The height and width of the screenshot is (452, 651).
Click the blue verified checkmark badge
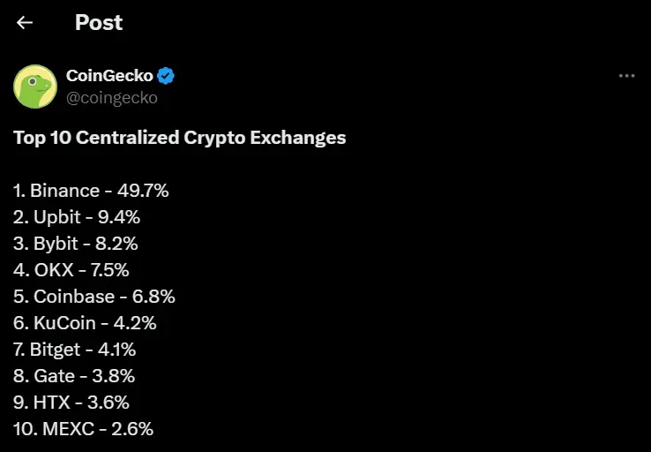166,76
